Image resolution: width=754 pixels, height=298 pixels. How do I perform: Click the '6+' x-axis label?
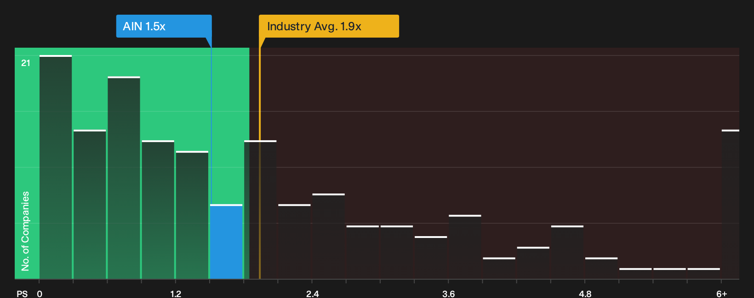pyautogui.click(x=722, y=294)
